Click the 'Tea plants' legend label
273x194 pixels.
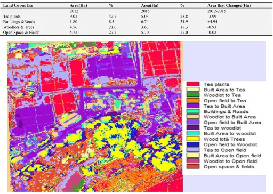click(216, 84)
